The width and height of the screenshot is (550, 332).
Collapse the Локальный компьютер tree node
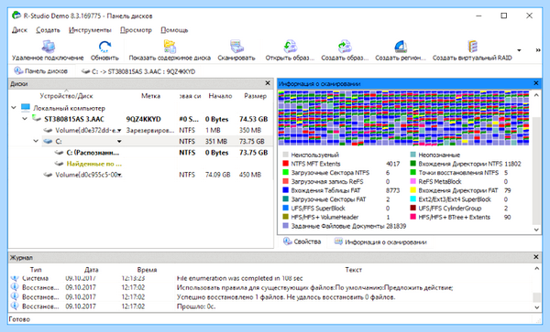14,107
